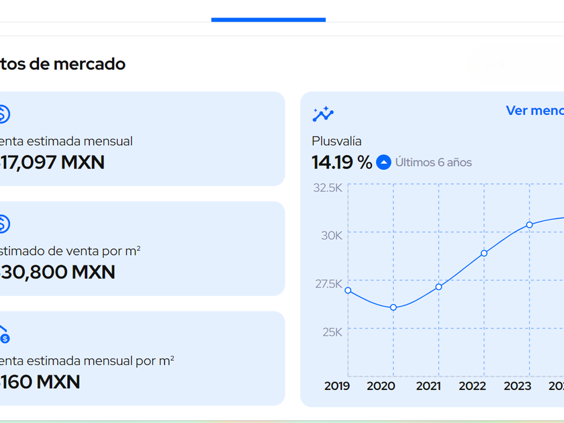The height and width of the screenshot is (423, 564).
Task: Click the 2023 data point on chart
Action: coord(530,225)
